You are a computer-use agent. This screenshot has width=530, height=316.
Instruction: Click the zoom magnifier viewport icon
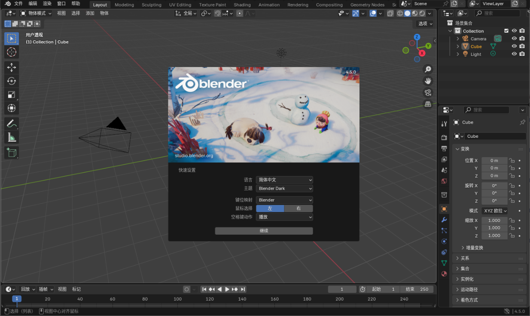click(428, 69)
